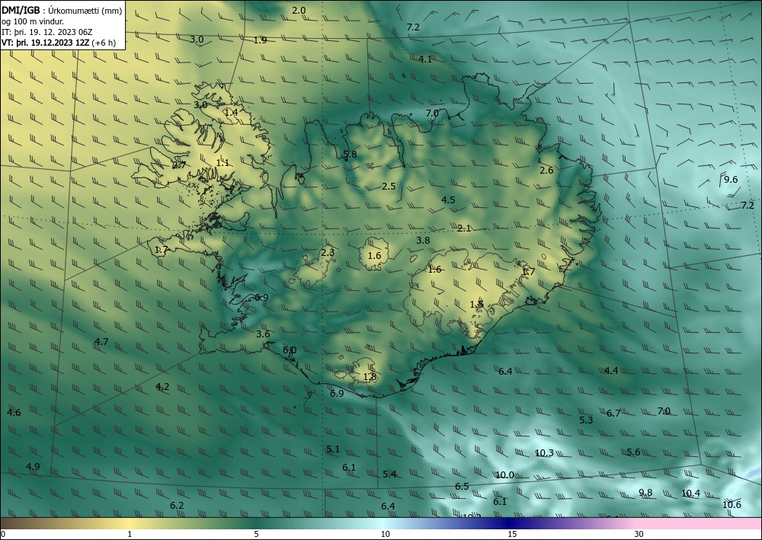762x540 pixels.
Task: Click the 10.4 value label
Action: coord(690,494)
